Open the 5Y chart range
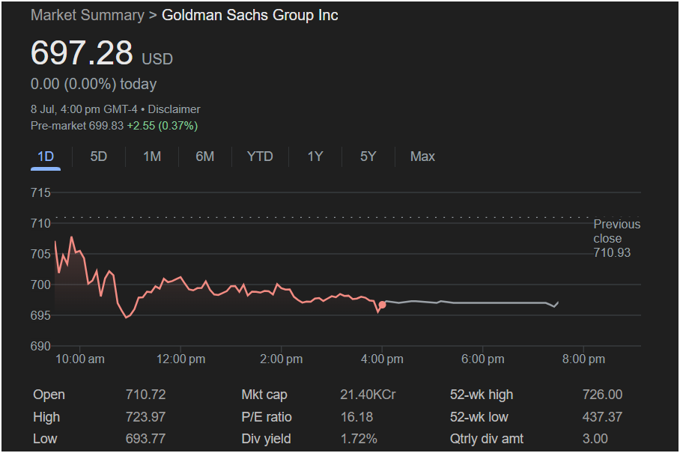Screen dimensions: 680x453 [x=368, y=156]
